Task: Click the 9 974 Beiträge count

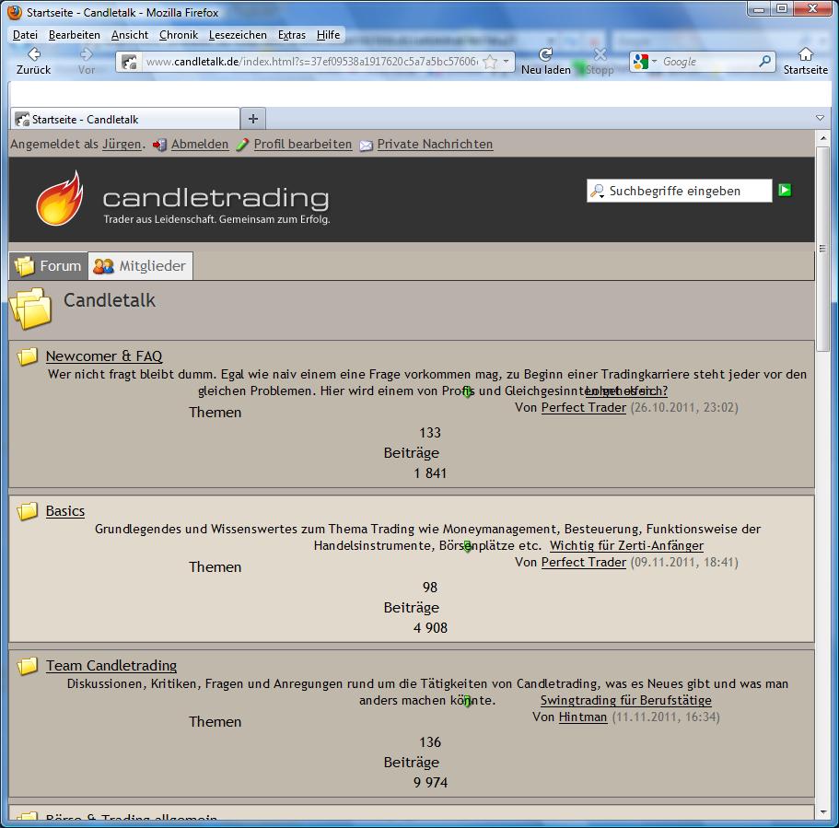Action: [430, 783]
